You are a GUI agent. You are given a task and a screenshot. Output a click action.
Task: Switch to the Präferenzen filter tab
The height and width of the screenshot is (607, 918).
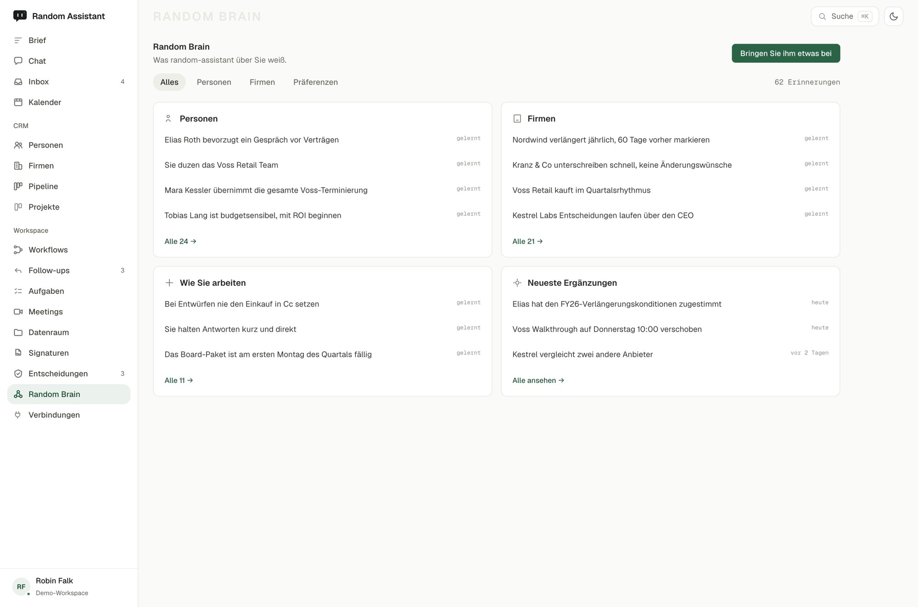pyautogui.click(x=315, y=82)
